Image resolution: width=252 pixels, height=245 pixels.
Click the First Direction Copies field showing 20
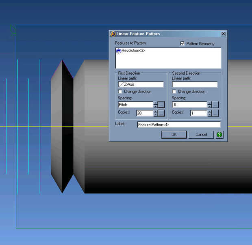tap(145, 113)
